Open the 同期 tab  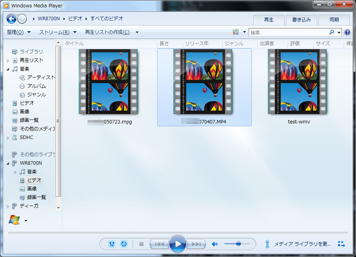click(x=334, y=20)
